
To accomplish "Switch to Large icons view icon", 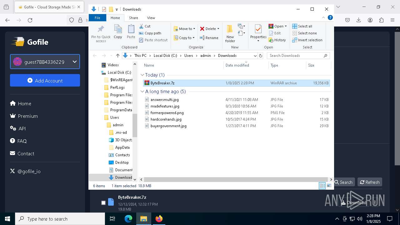I will click(x=329, y=186).
